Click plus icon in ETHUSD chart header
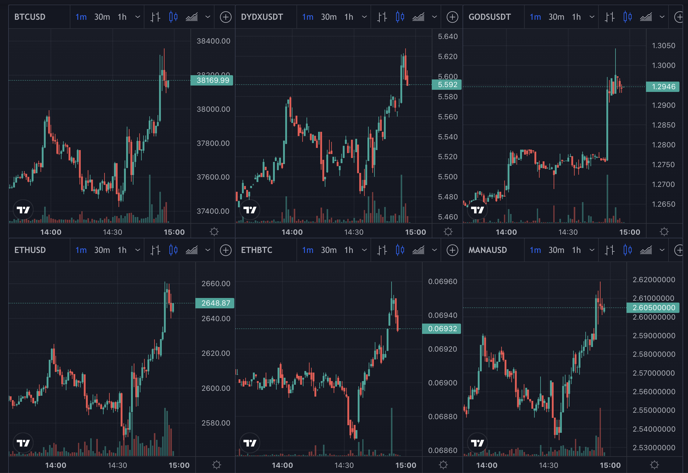The width and height of the screenshot is (688, 473). click(225, 250)
